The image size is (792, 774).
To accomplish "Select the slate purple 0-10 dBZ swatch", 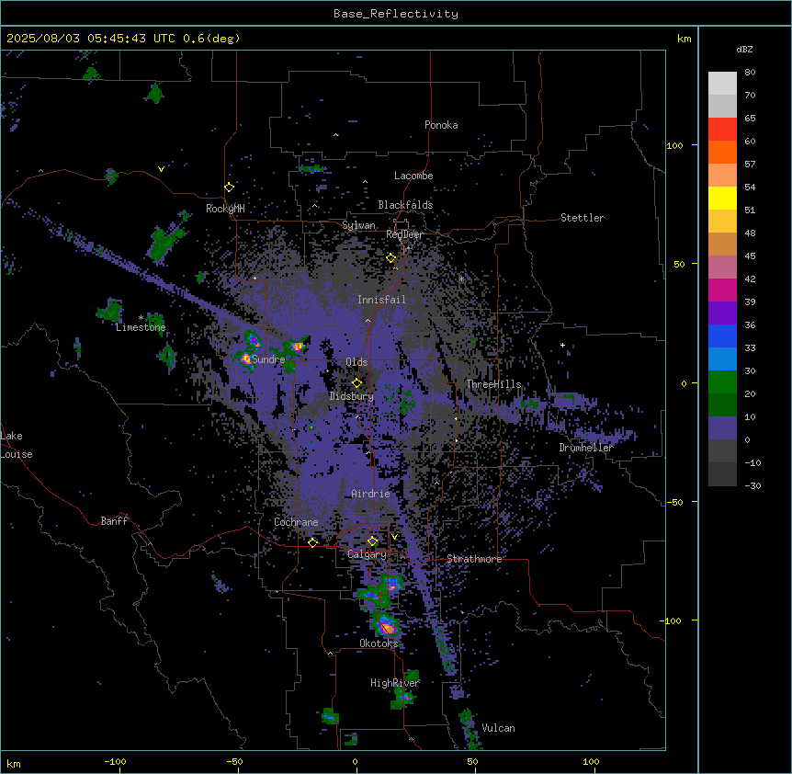I will (722, 428).
